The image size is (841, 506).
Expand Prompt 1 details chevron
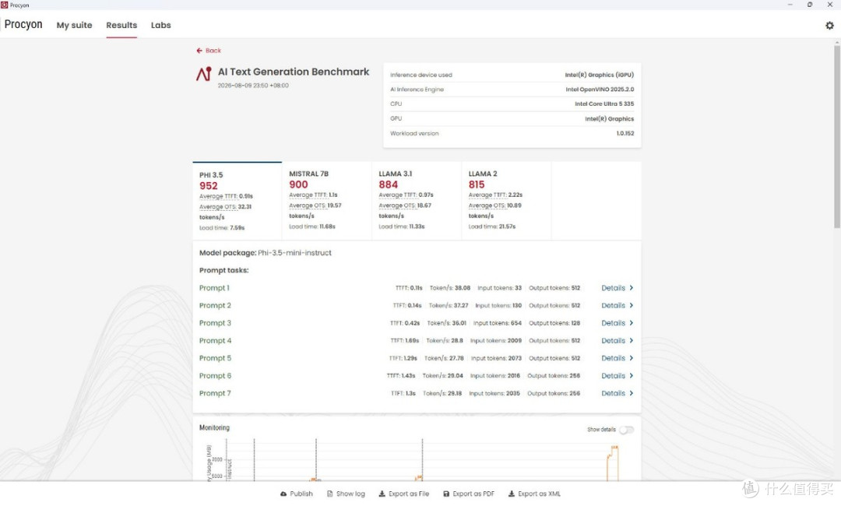point(632,288)
